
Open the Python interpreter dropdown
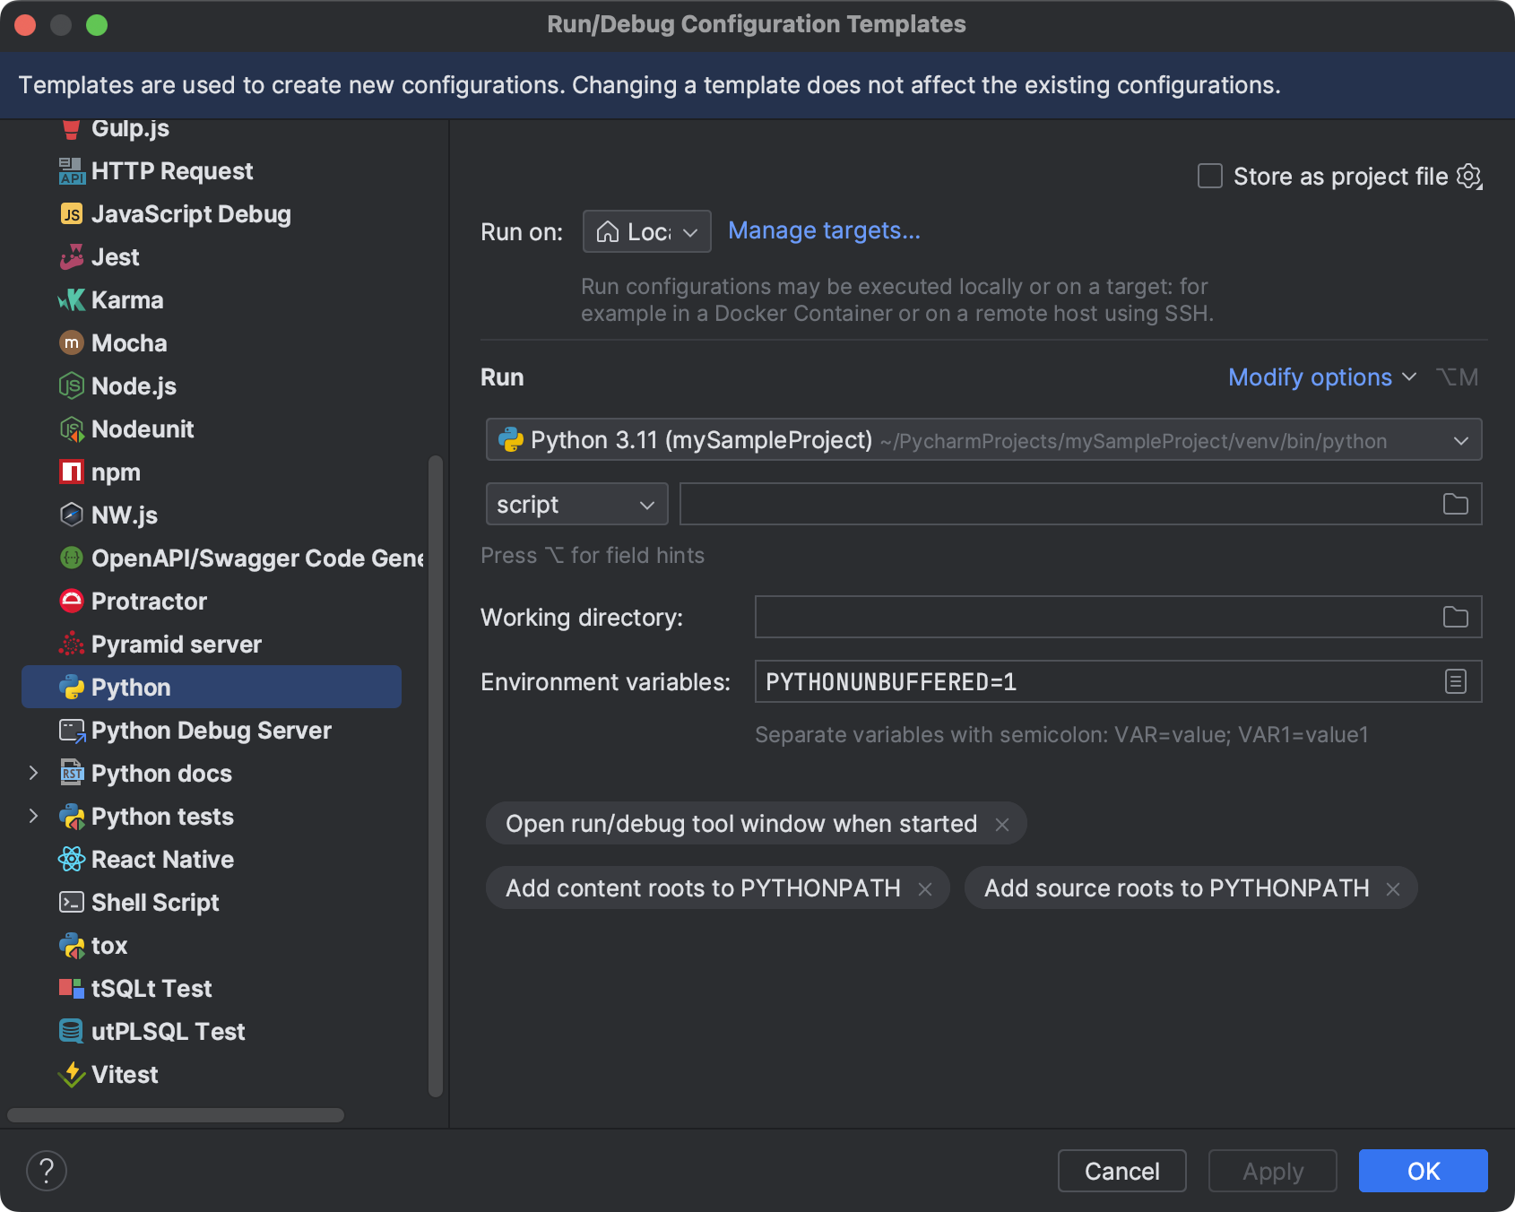[983, 440]
